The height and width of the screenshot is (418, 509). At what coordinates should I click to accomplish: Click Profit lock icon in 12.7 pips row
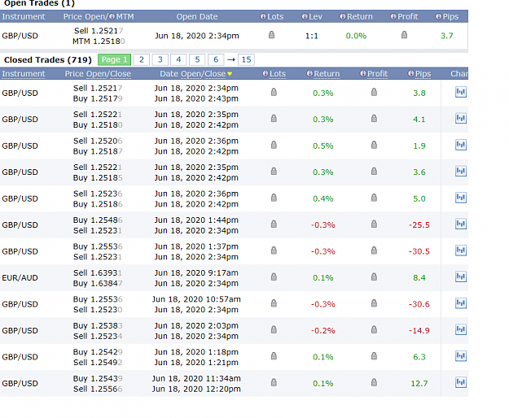[375, 383]
